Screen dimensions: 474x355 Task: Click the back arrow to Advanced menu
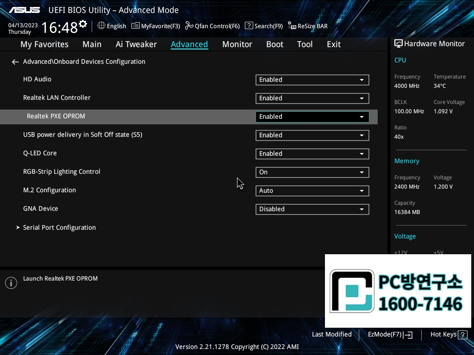click(x=15, y=62)
